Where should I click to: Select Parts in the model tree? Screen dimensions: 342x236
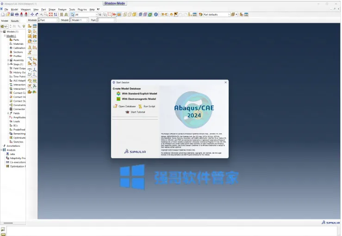tap(16, 40)
